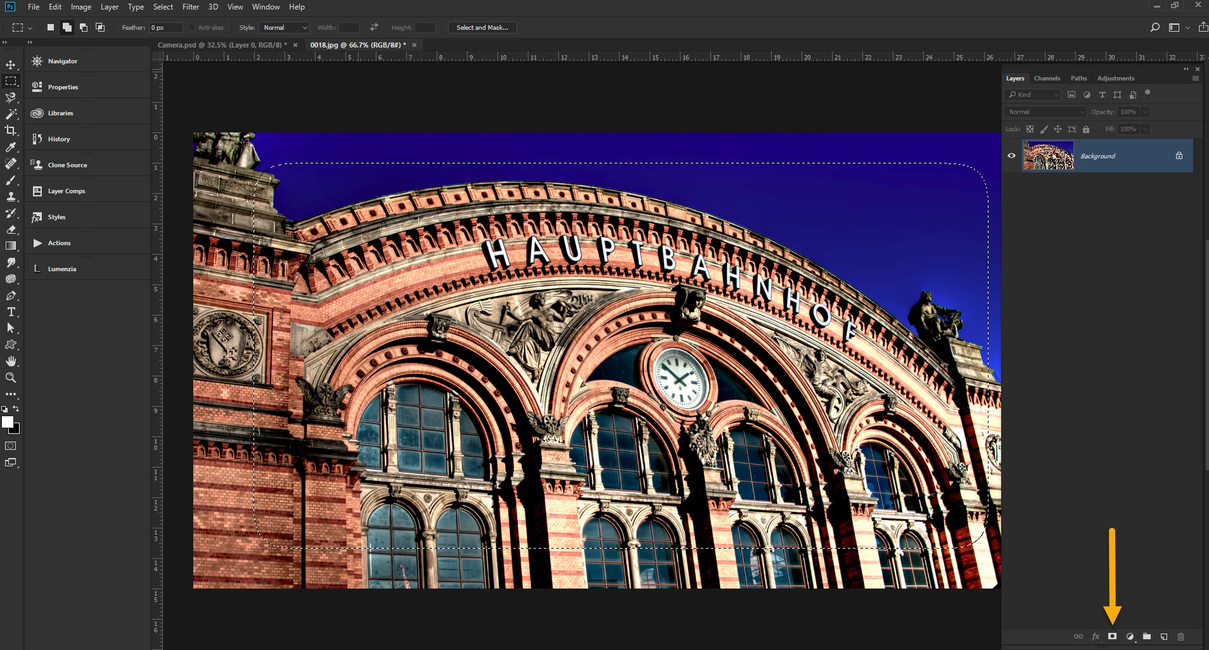Select the Magic Wand tool
This screenshot has width=1209, height=650.
coord(11,114)
